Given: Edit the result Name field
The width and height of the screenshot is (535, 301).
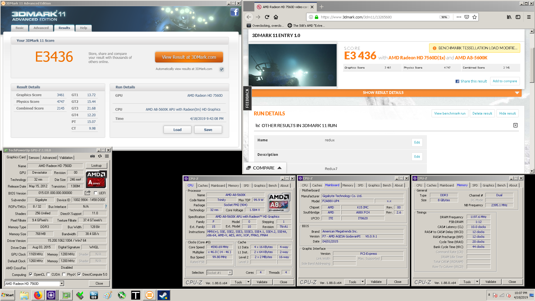Looking at the screenshot, I should (x=417, y=142).
